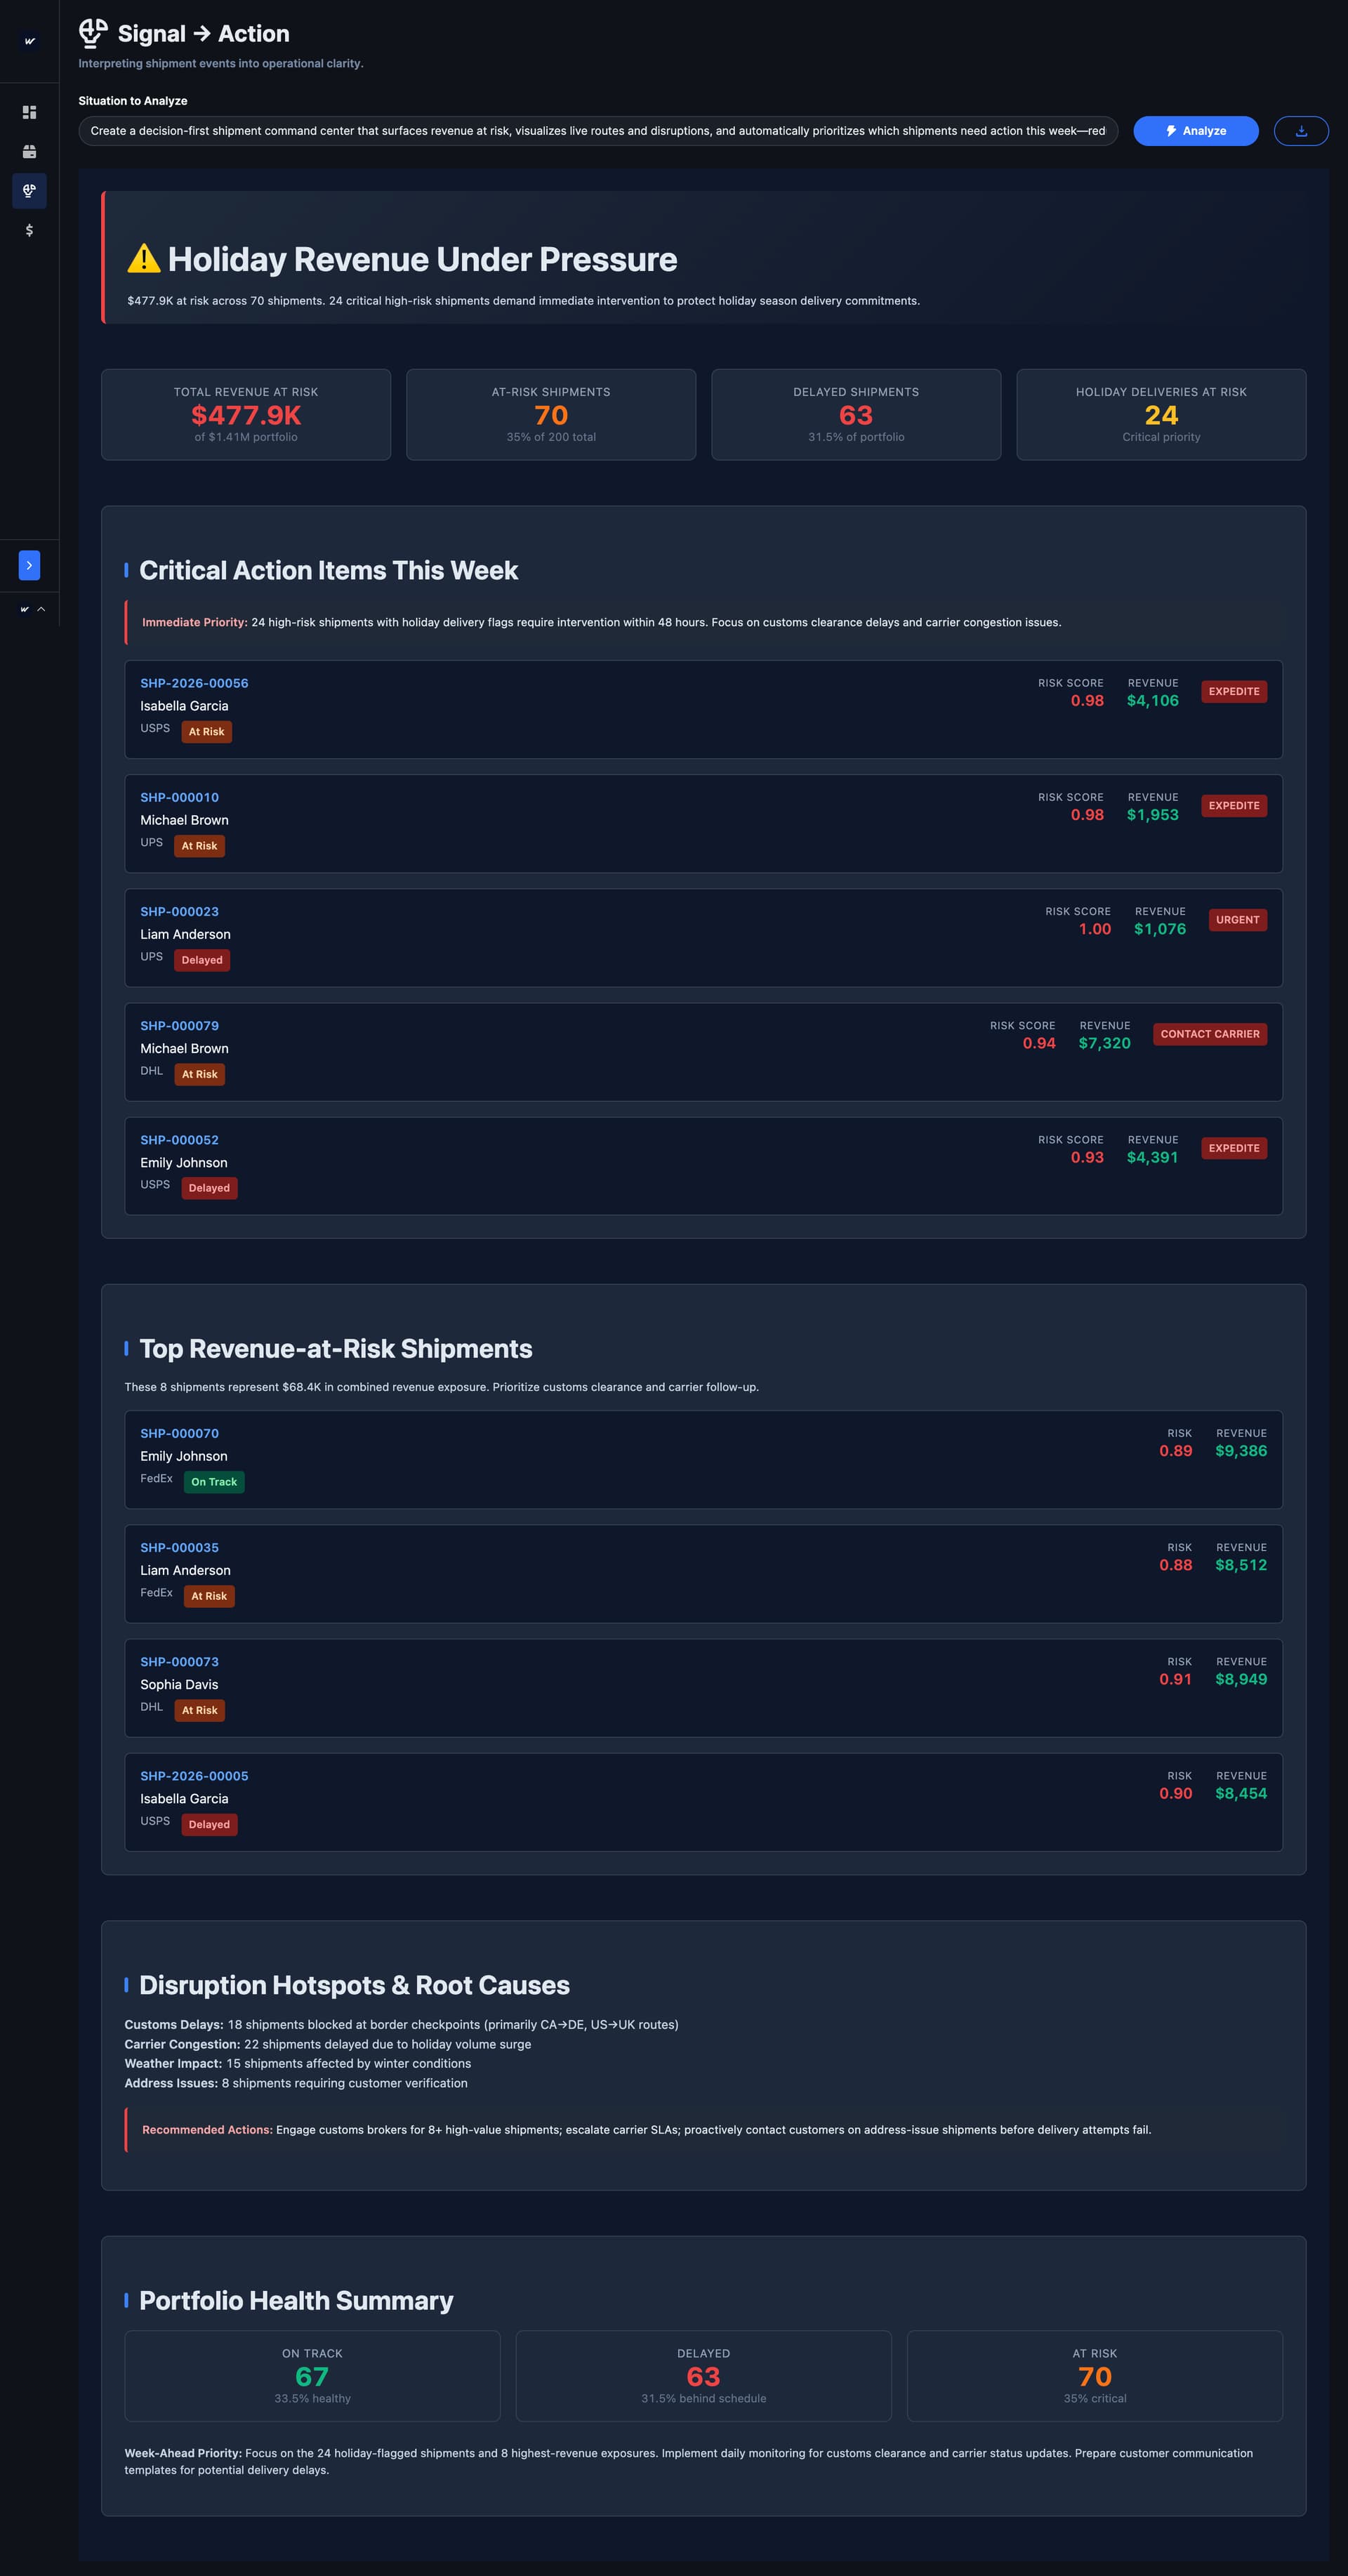Click the logo icon atop the sidebar
Screen dimensions: 1348x2576
29,41
